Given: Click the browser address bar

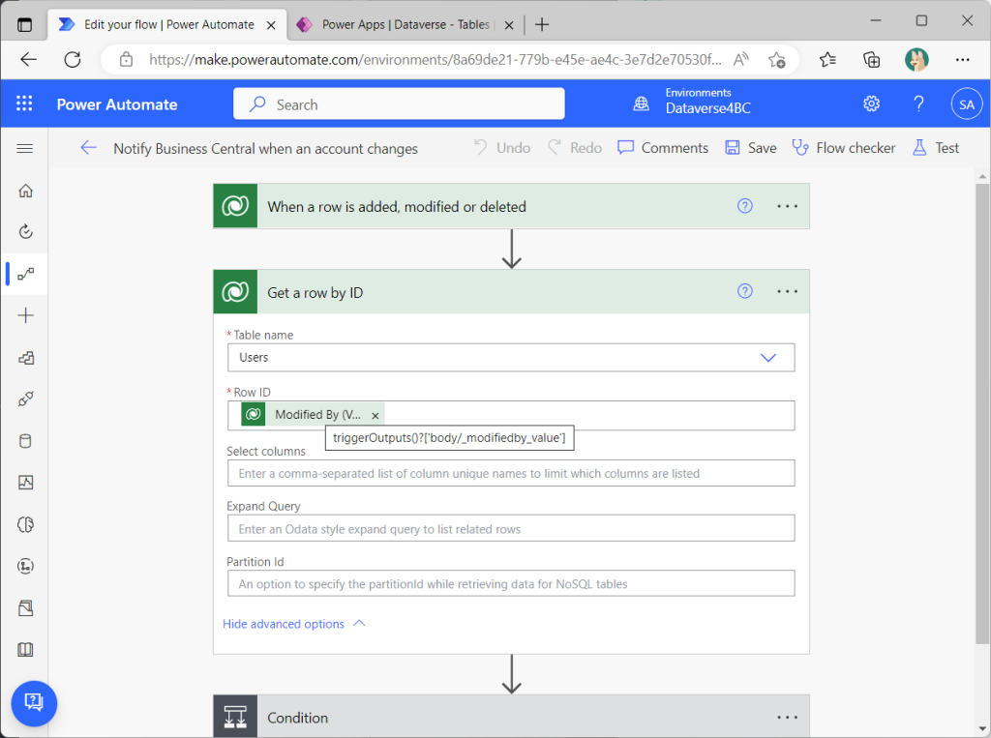Looking at the screenshot, I should tap(435, 59).
